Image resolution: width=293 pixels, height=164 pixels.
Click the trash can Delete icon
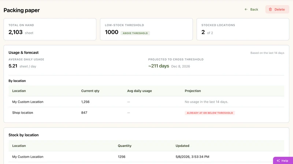tap(270, 9)
